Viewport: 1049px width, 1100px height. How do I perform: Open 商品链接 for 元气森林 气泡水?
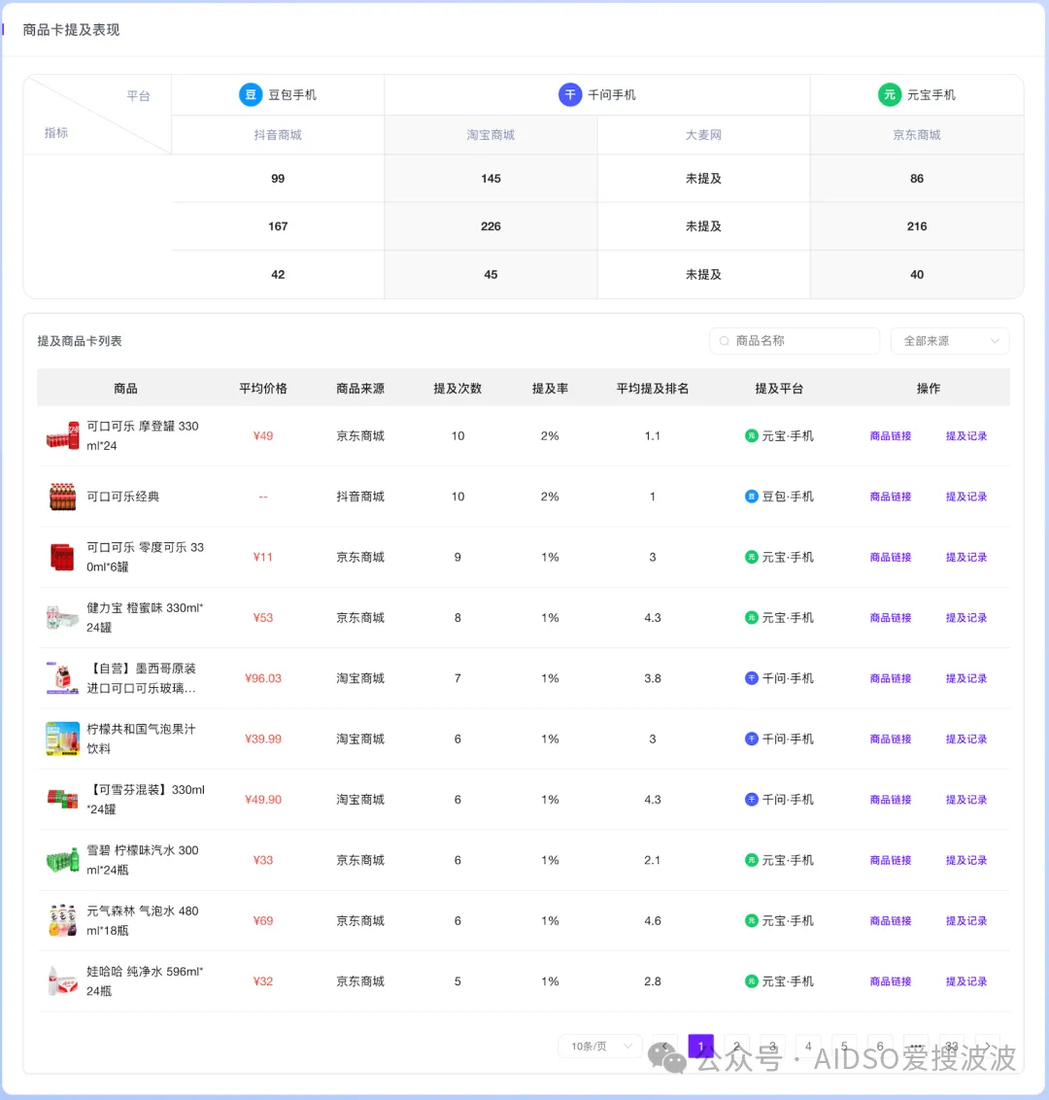coord(891,920)
